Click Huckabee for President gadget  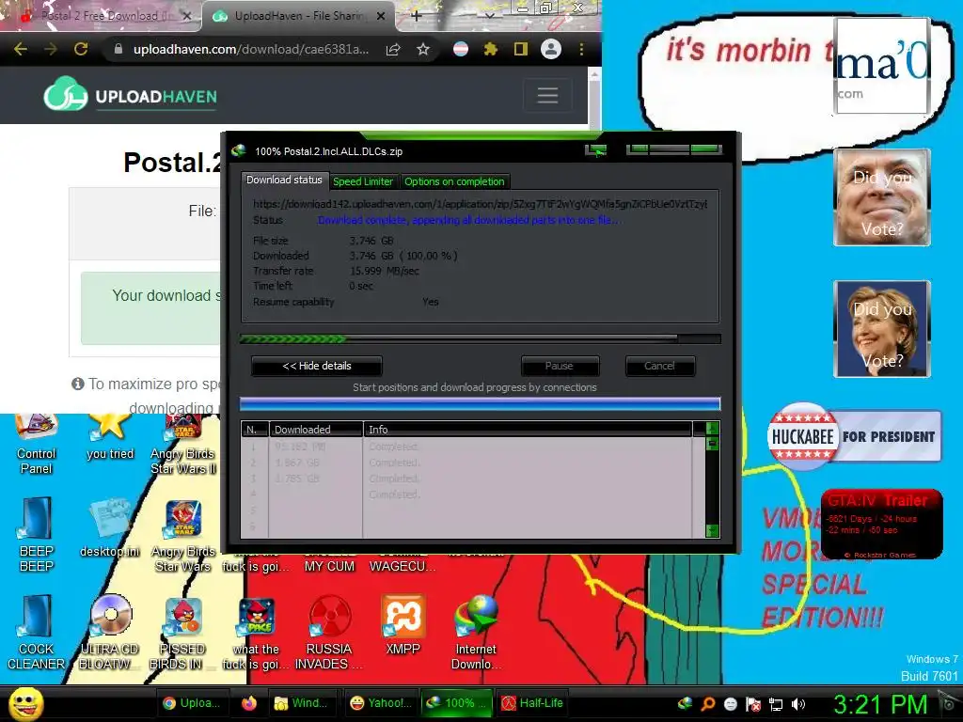(x=854, y=436)
